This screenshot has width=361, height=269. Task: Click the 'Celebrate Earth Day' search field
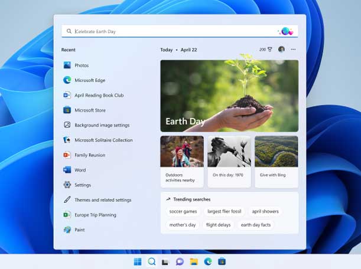pyautogui.click(x=171, y=31)
